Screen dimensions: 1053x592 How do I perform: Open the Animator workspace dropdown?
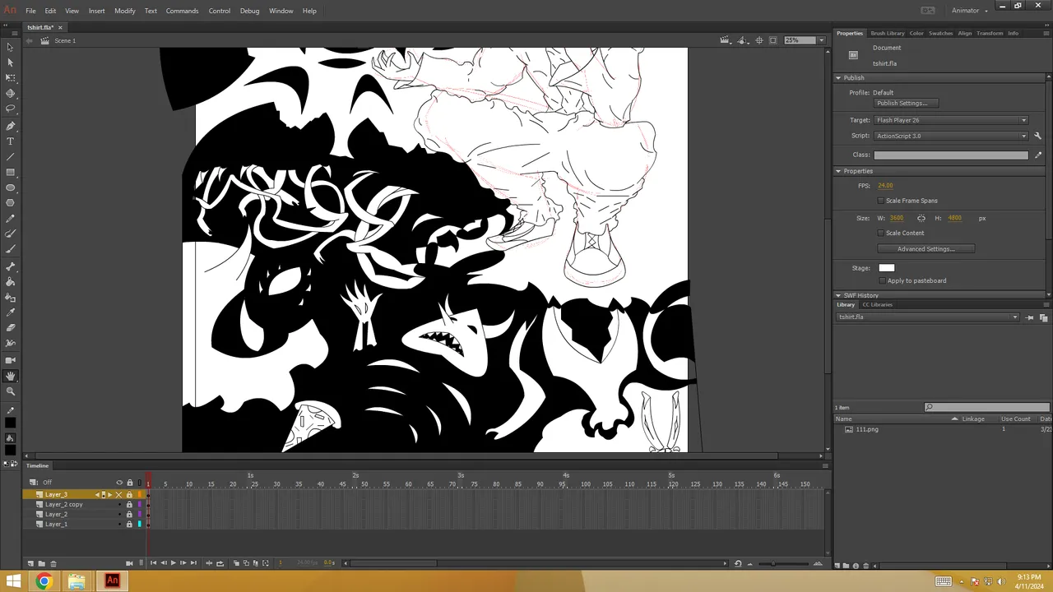click(x=969, y=11)
